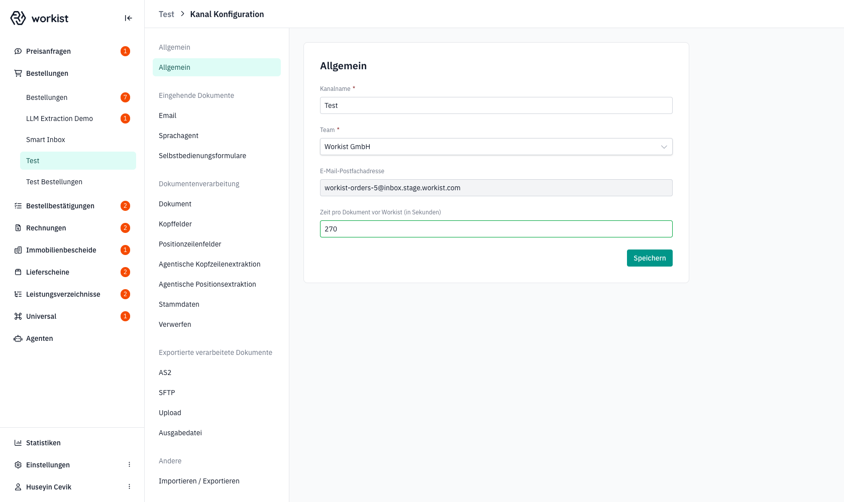The width and height of the screenshot is (844, 502).
Task: Collapse the sidebar with the arrow icon
Action: click(x=128, y=18)
